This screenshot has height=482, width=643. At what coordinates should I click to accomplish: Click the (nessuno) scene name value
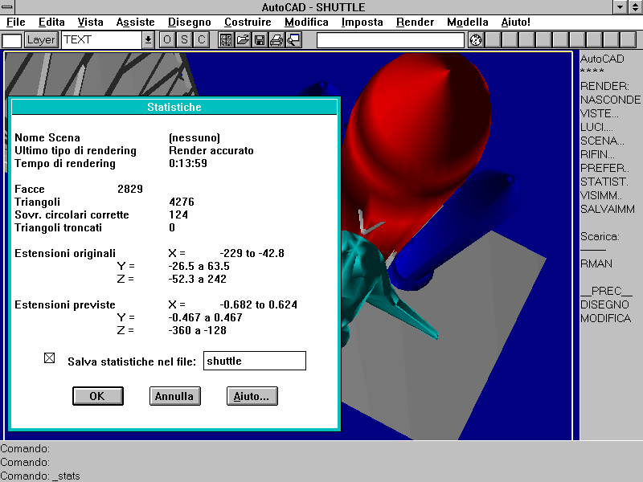pos(195,137)
